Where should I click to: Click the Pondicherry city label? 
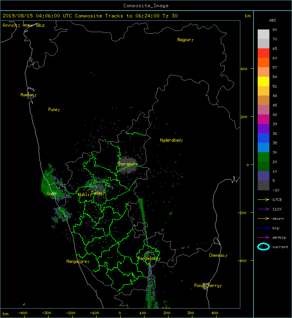(207, 286)
